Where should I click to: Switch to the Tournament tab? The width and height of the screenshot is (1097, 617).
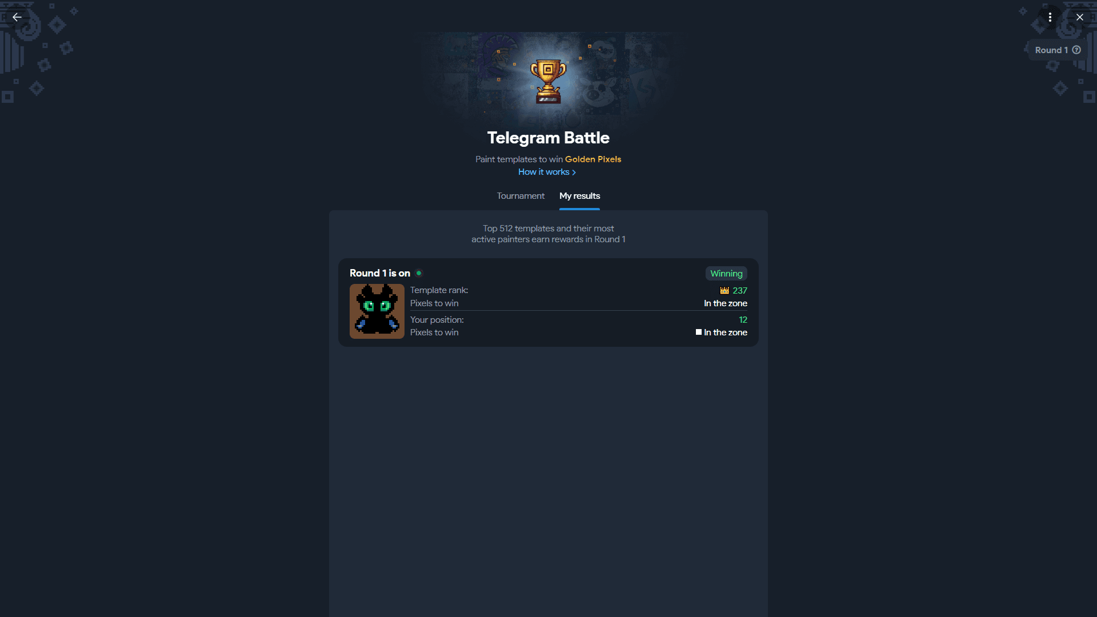click(521, 196)
